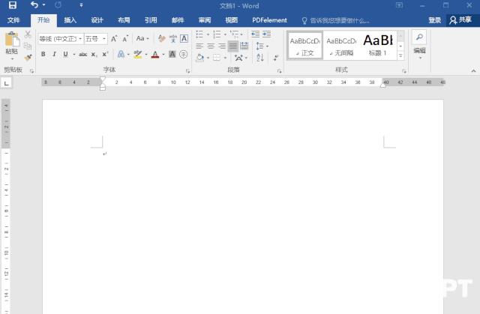Click the Copy icon in the clipboard group
The width and height of the screenshot is (480, 314).
click(x=28, y=46)
